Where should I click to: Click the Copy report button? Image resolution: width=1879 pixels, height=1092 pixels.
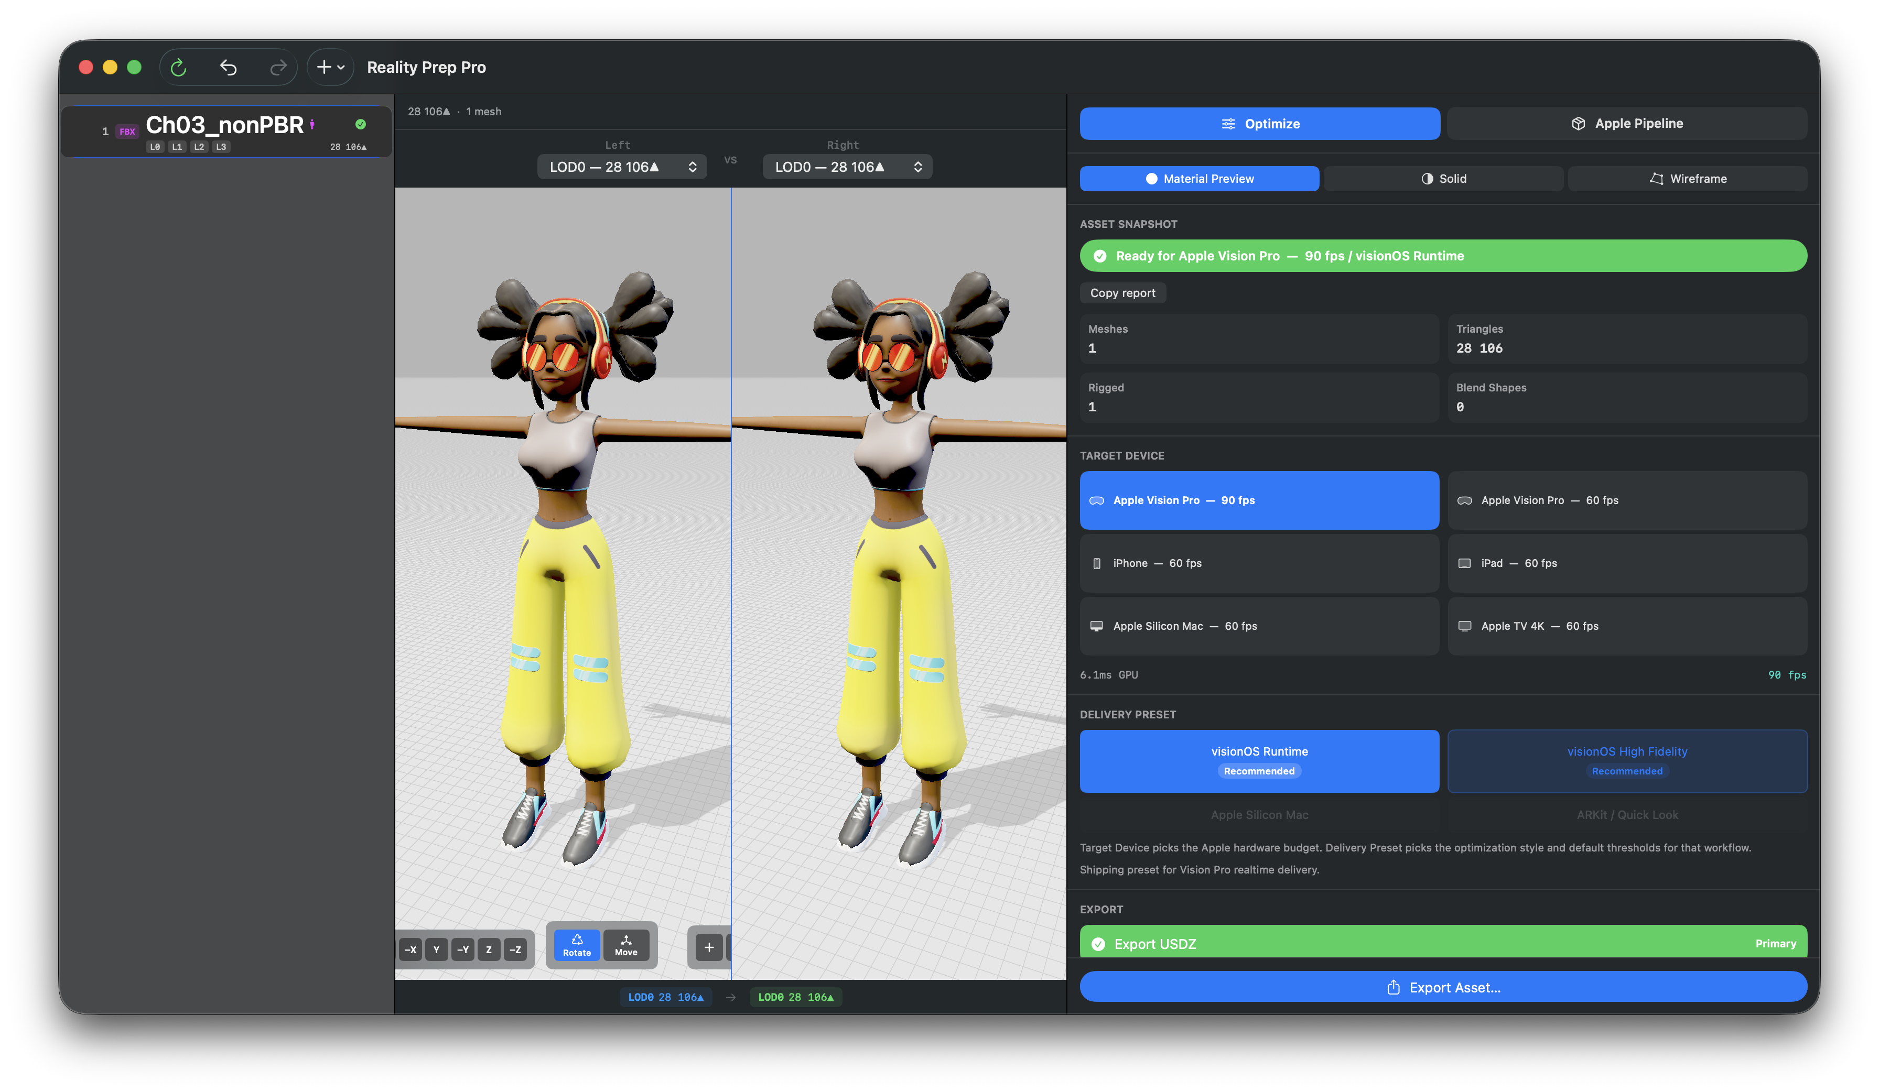pyautogui.click(x=1122, y=292)
